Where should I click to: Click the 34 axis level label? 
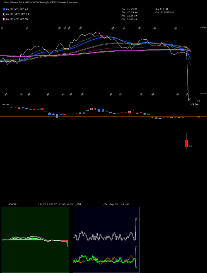(x=198, y=101)
